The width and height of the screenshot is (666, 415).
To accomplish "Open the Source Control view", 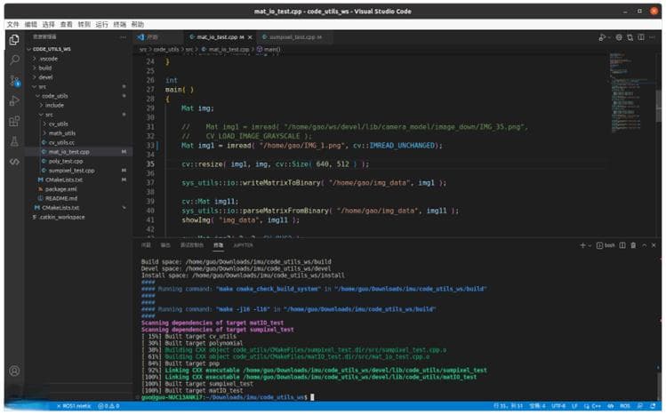I will point(15,80).
